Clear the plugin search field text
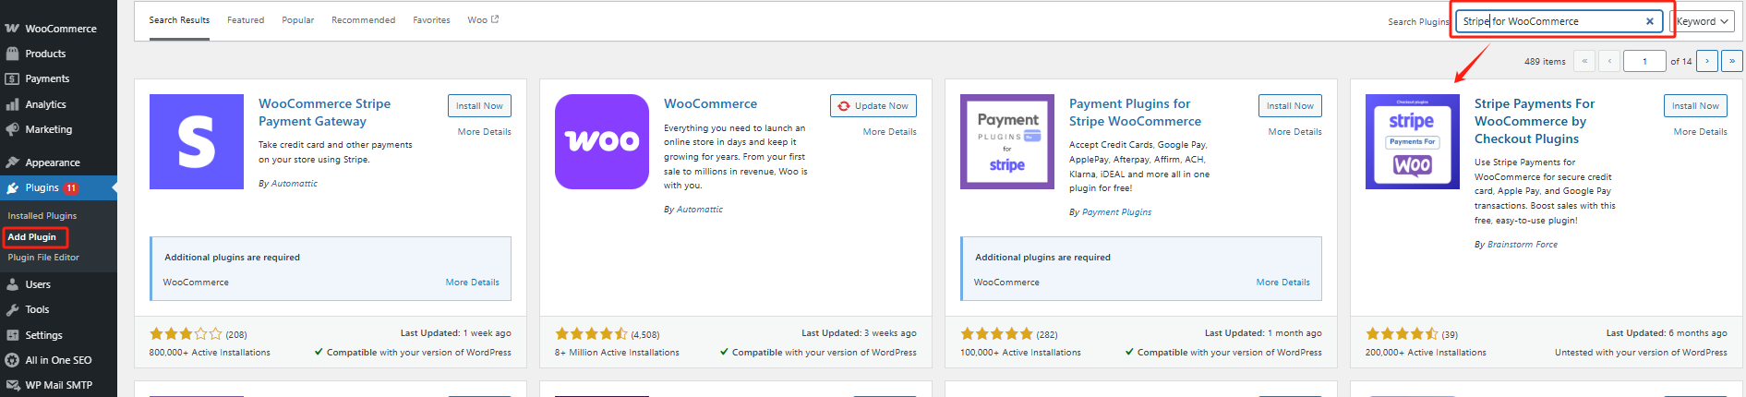Screen dimensions: 1746x397 1650,21
